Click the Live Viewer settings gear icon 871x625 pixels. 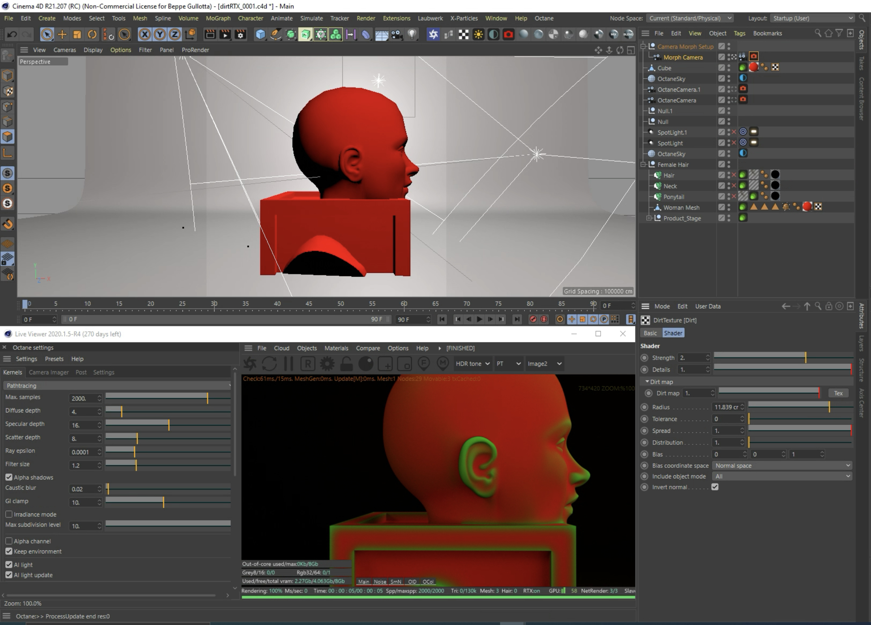point(327,363)
